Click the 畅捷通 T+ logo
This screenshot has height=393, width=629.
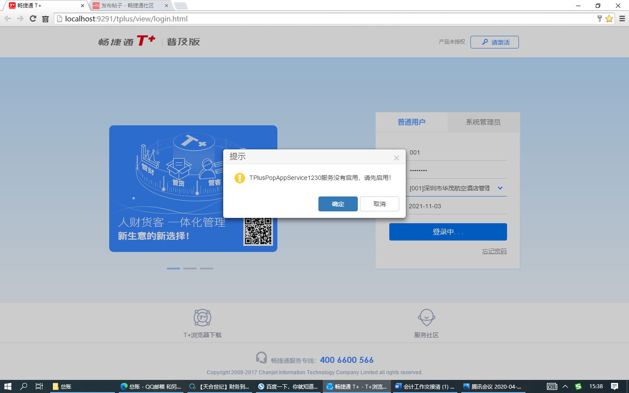tap(127, 41)
